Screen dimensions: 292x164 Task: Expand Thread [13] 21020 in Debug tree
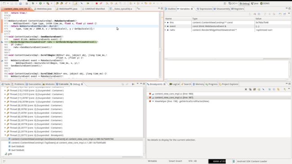pos(5,90)
